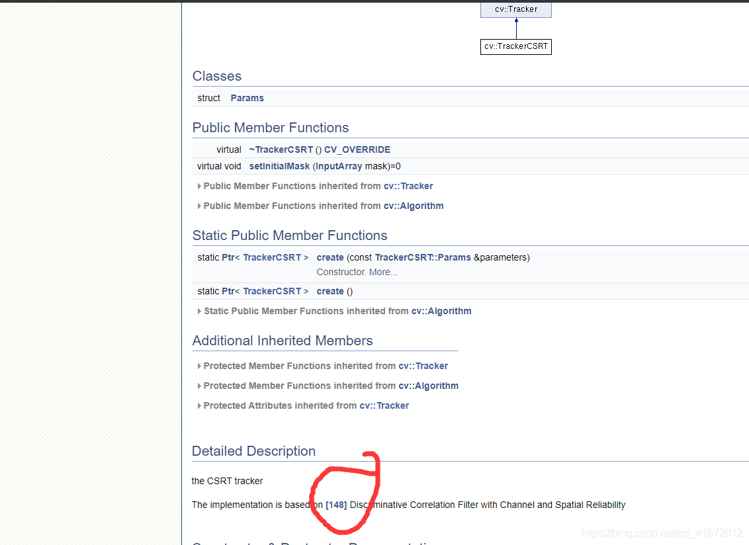Click the Static Public Member Functions heading
Image resolution: width=749 pixels, height=545 pixels.
(x=290, y=235)
